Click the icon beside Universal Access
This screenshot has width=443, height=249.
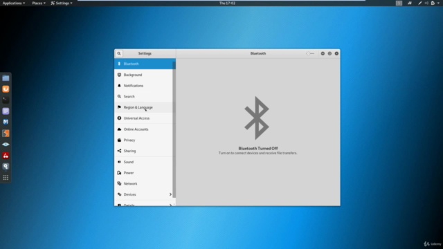pos(119,118)
